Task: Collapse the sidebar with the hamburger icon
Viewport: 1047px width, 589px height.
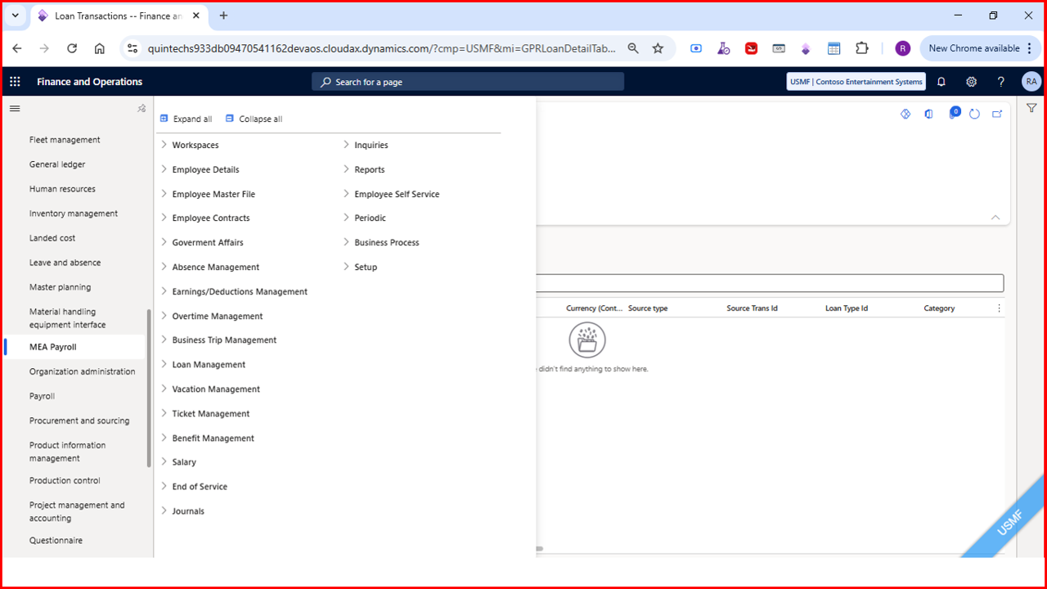Action: (x=15, y=108)
